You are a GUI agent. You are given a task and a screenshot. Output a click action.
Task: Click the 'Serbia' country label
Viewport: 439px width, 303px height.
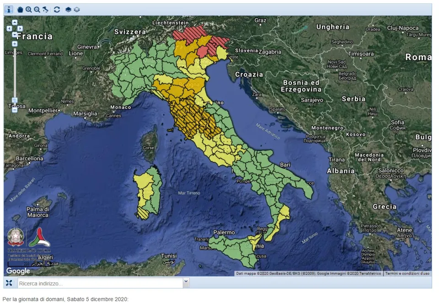pyautogui.click(x=353, y=99)
